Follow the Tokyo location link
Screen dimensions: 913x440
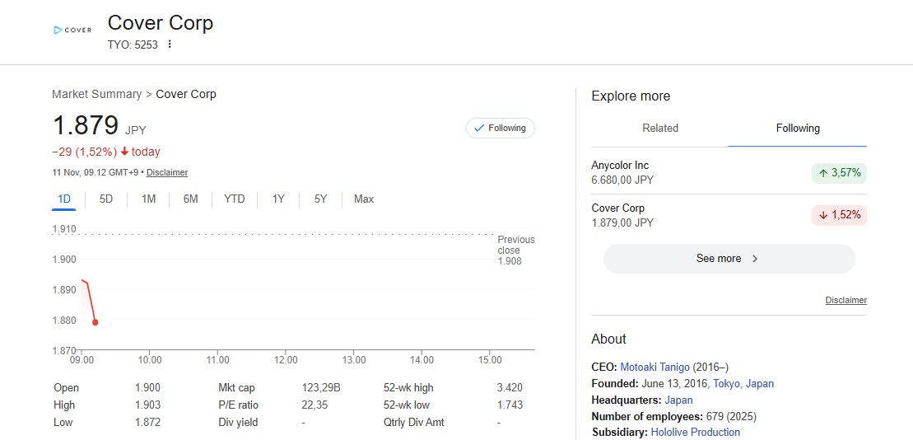(726, 383)
